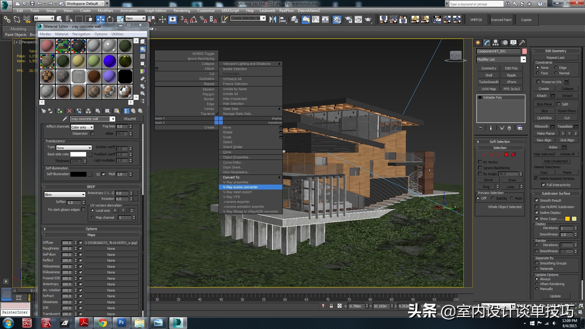Select the Edge constraint radio button
The height and width of the screenshot is (329, 585).
[556, 68]
